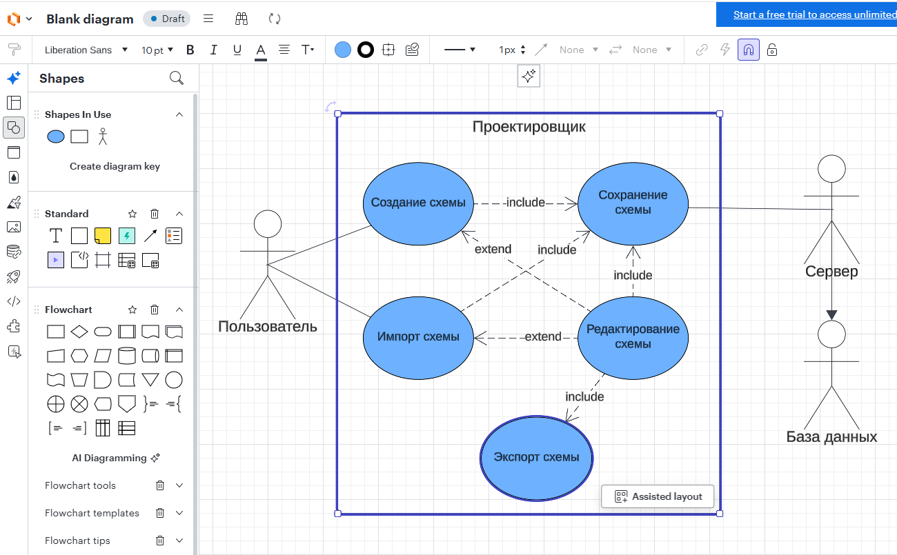Click AI Diagramming button

coord(116,458)
